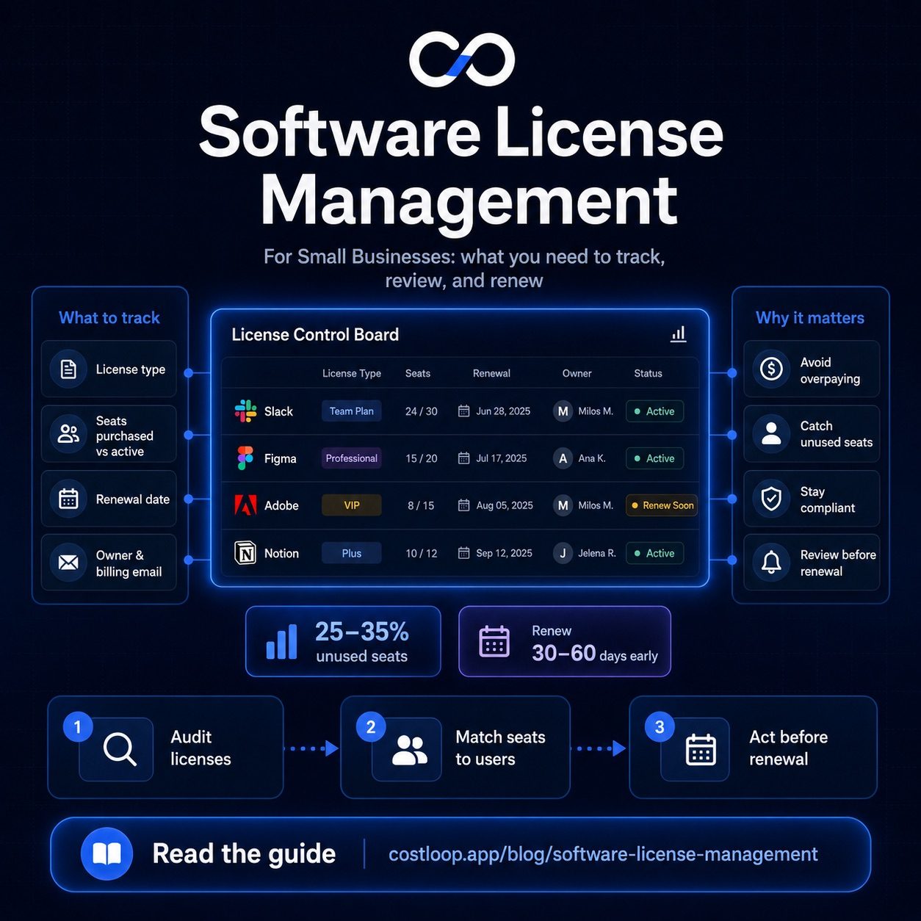Screen dimensions: 921x921
Task: Click the Active status for Slack
Action: coord(654,411)
